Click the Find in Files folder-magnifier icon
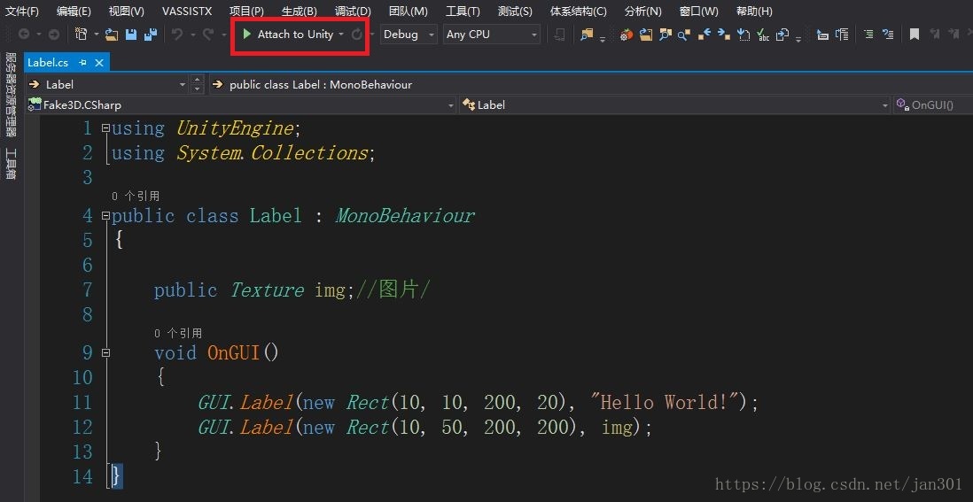This screenshot has height=502, width=973. tap(587, 35)
